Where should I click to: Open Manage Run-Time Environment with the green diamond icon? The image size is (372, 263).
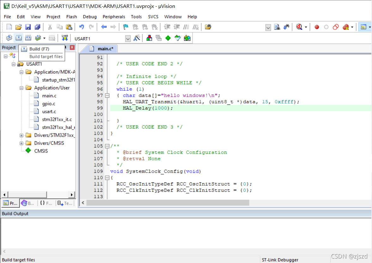click(168, 38)
